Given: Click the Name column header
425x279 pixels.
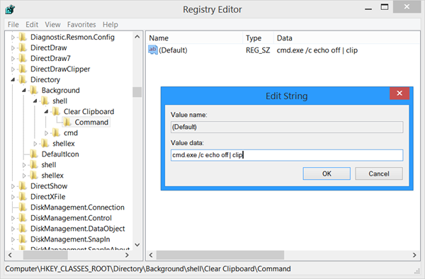Looking at the screenshot, I should [x=195, y=38].
